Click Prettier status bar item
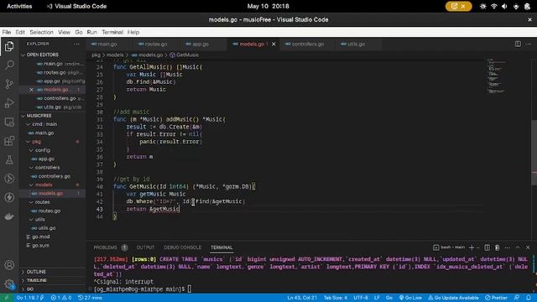 tap(496, 298)
